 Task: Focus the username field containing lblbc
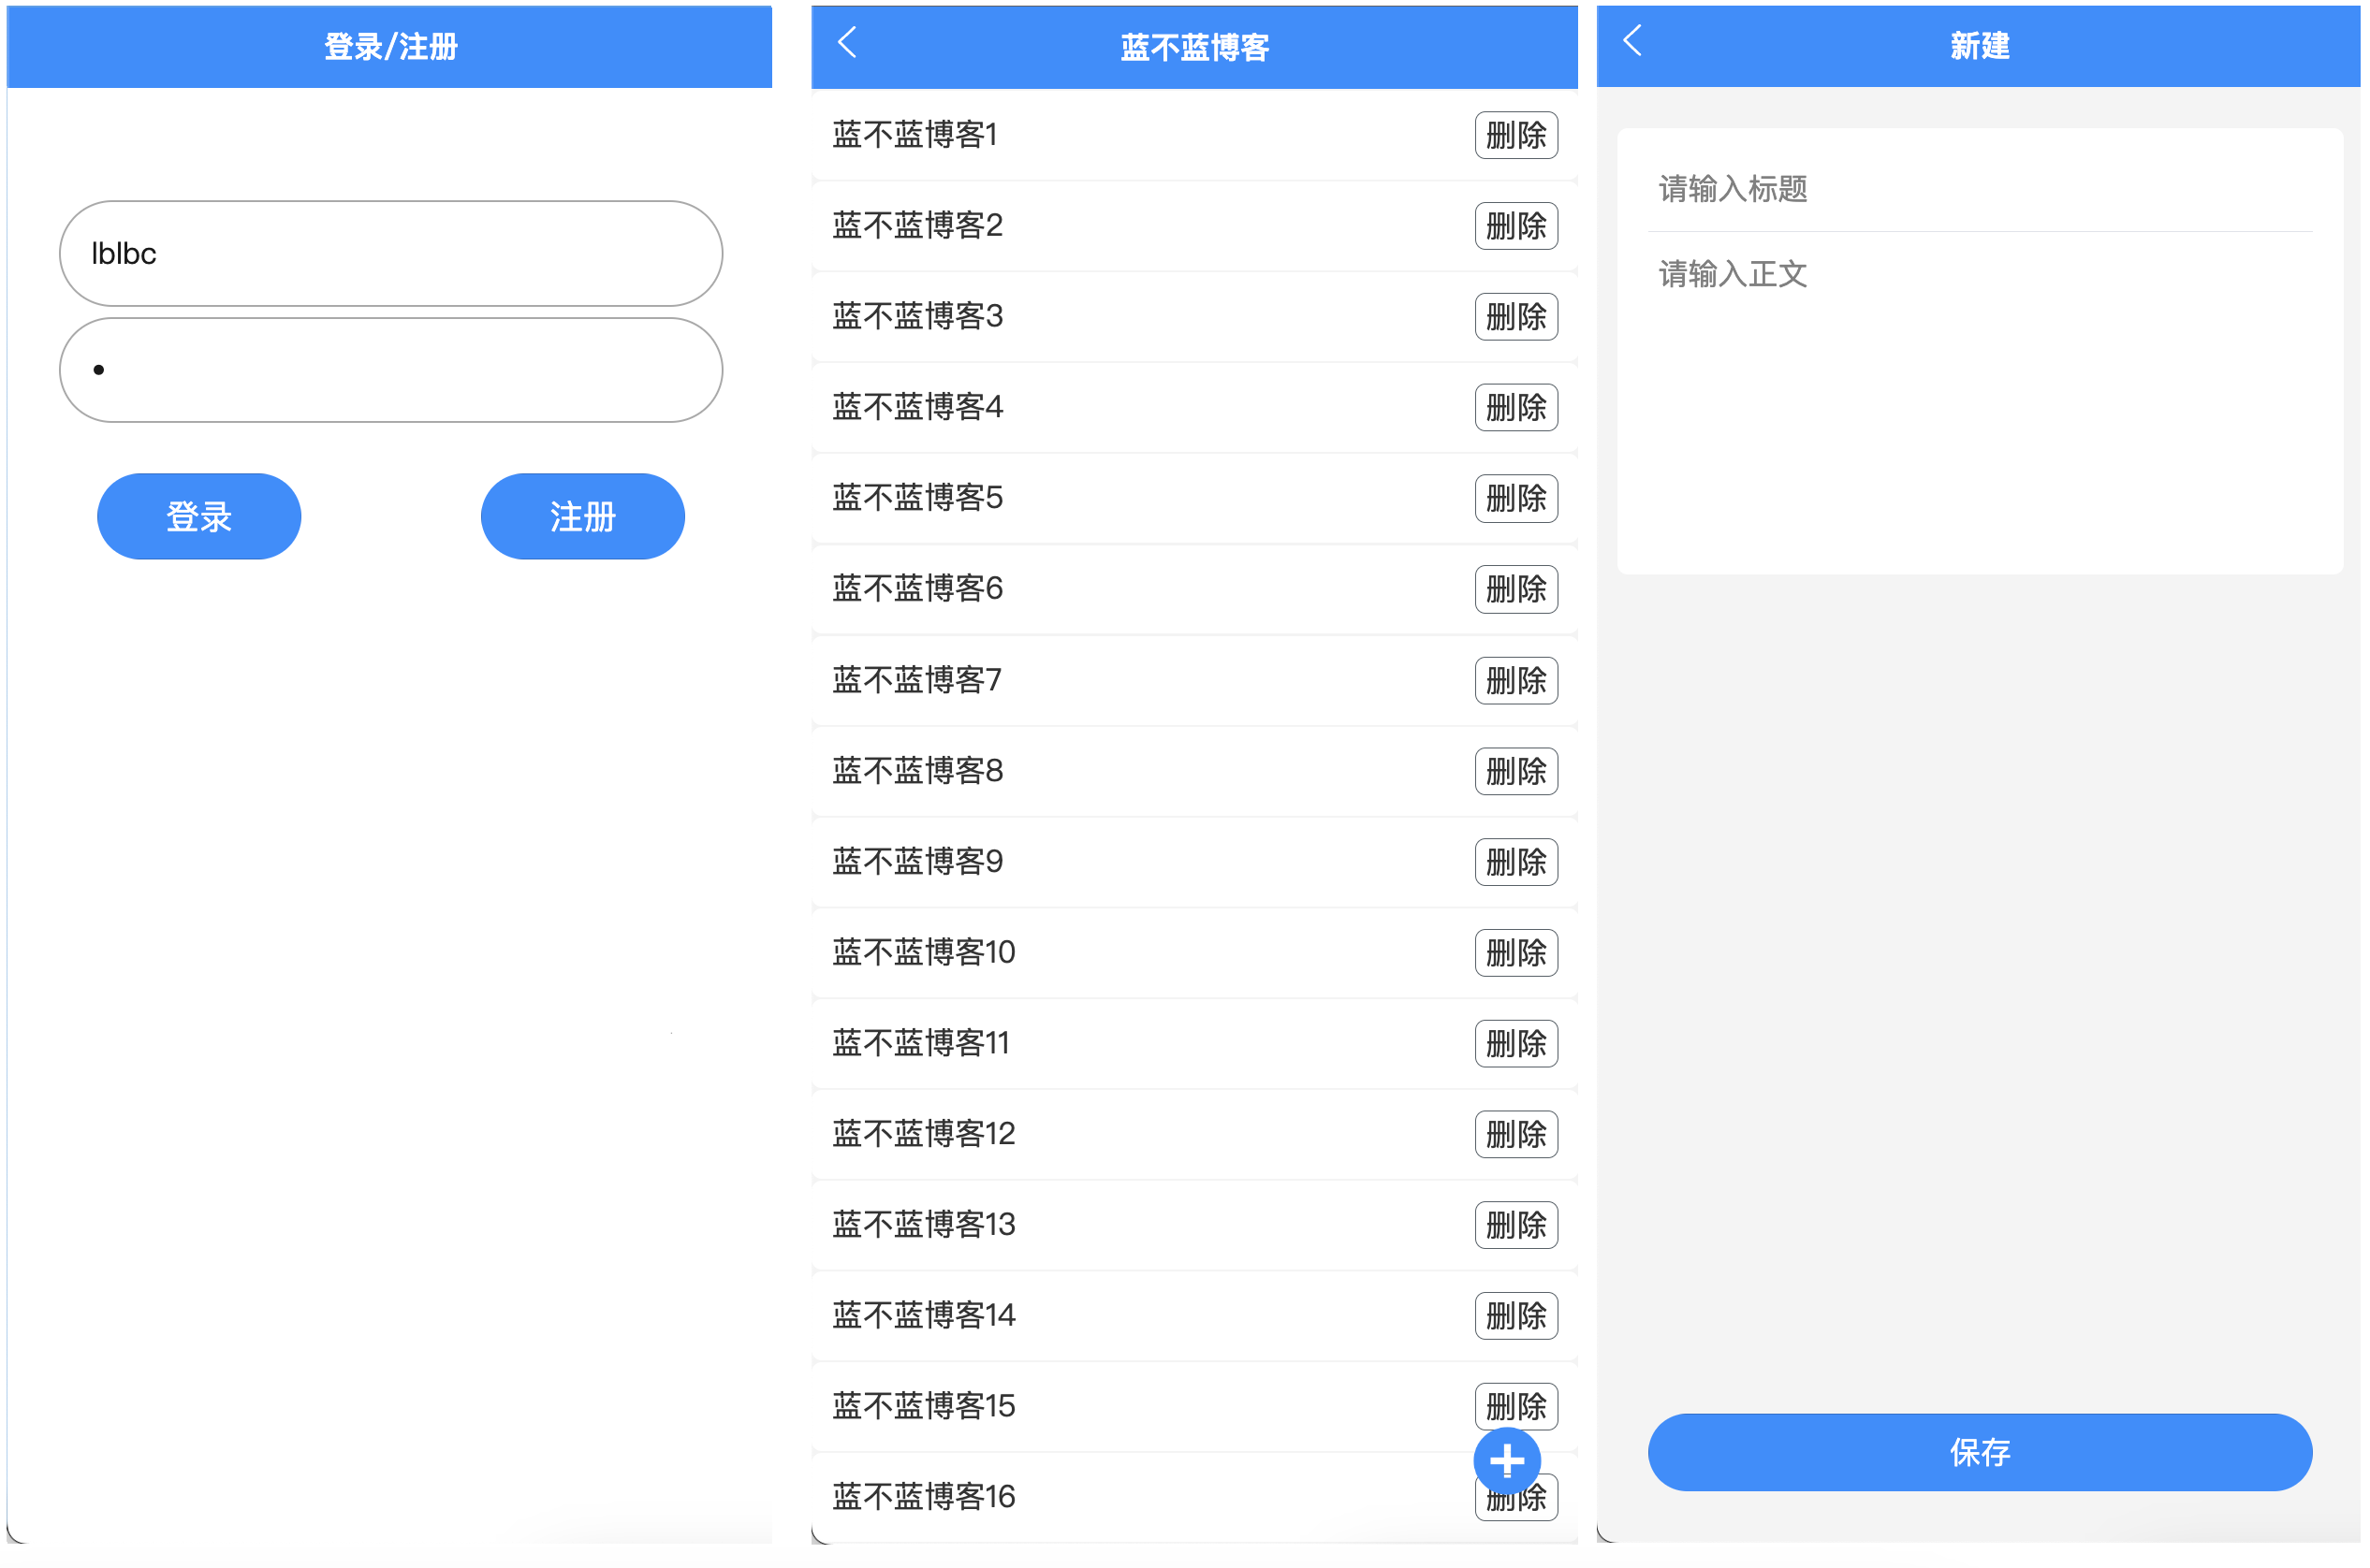[390, 253]
